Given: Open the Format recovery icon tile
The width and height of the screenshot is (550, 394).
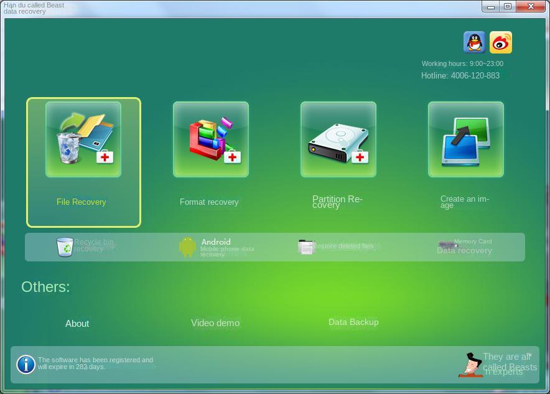Looking at the screenshot, I should pyautogui.click(x=211, y=139).
